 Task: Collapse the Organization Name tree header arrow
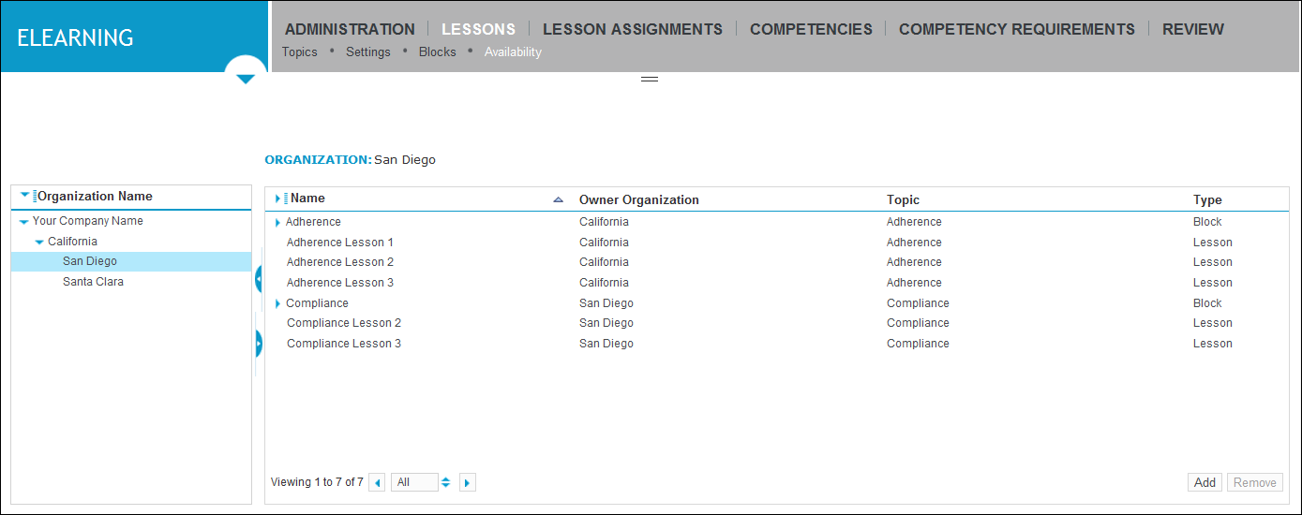24,196
